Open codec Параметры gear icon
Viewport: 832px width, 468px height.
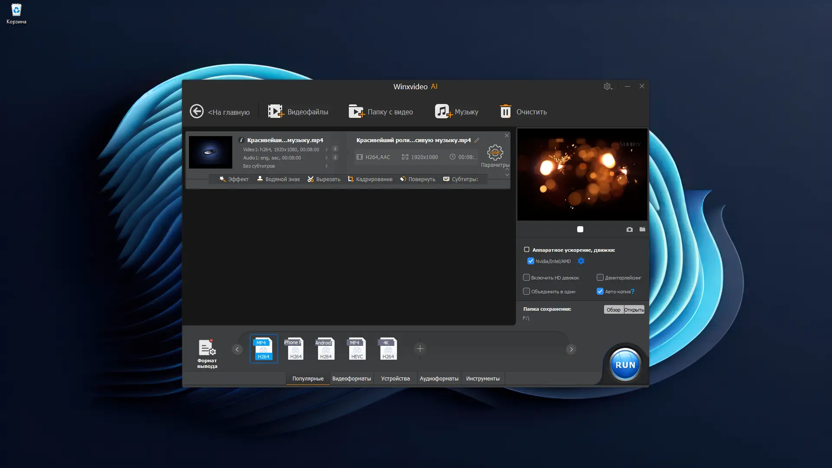click(x=495, y=153)
